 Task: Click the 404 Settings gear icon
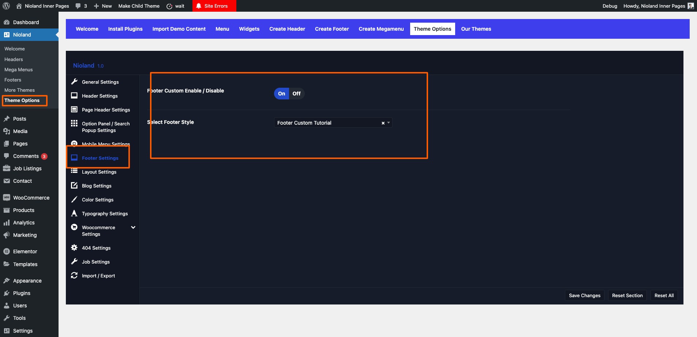(x=74, y=247)
